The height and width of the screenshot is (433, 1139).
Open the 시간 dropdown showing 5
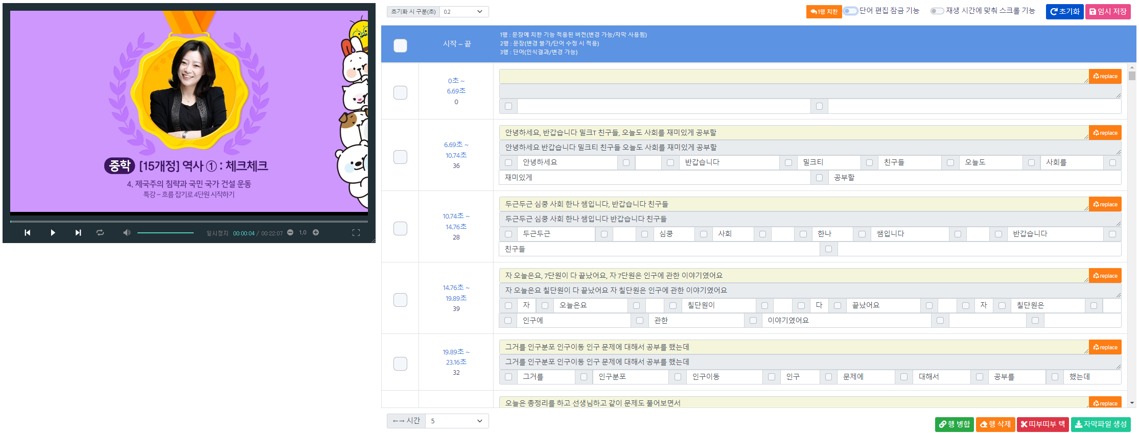pos(457,421)
